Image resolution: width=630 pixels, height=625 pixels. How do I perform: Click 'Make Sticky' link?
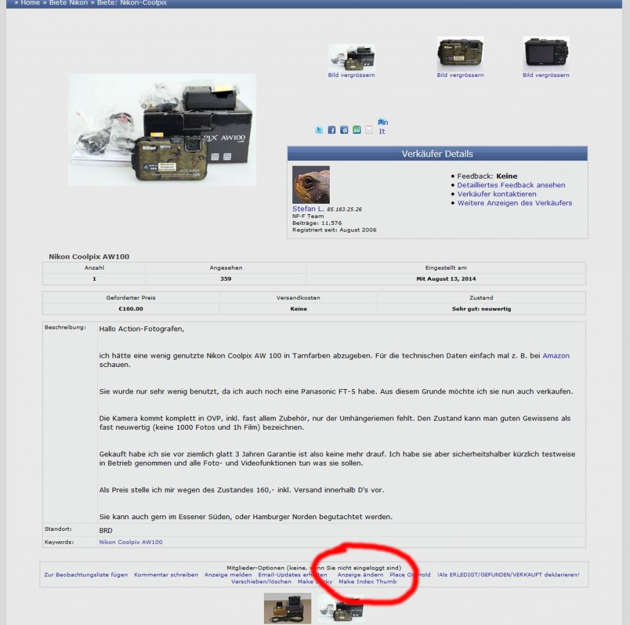(x=314, y=581)
